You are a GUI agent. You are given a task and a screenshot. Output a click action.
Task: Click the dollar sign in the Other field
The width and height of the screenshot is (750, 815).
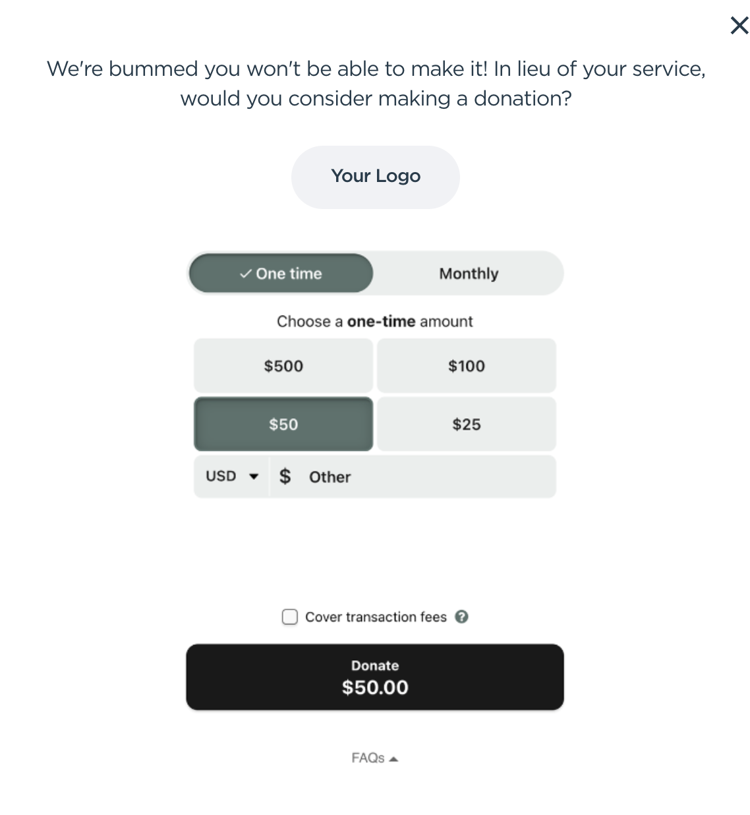tap(285, 476)
